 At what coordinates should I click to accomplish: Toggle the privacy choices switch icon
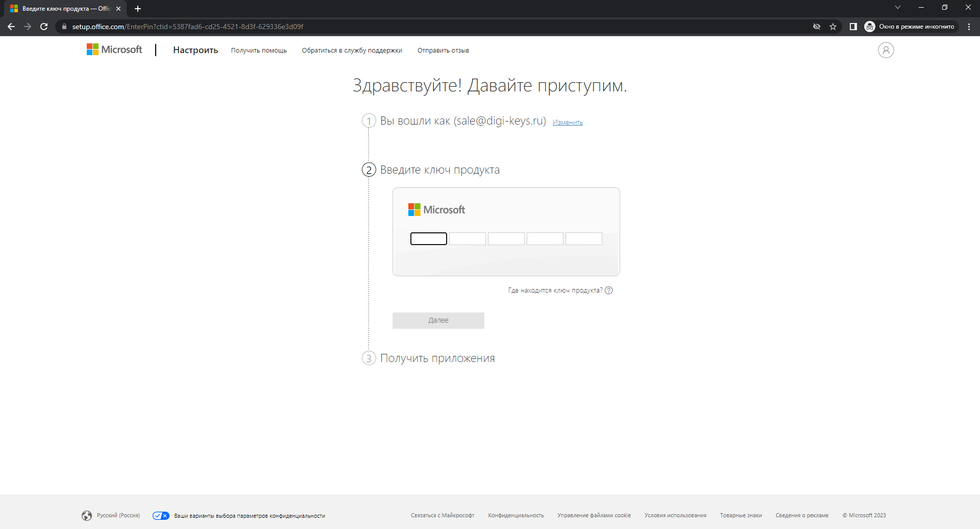click(161, 516)
